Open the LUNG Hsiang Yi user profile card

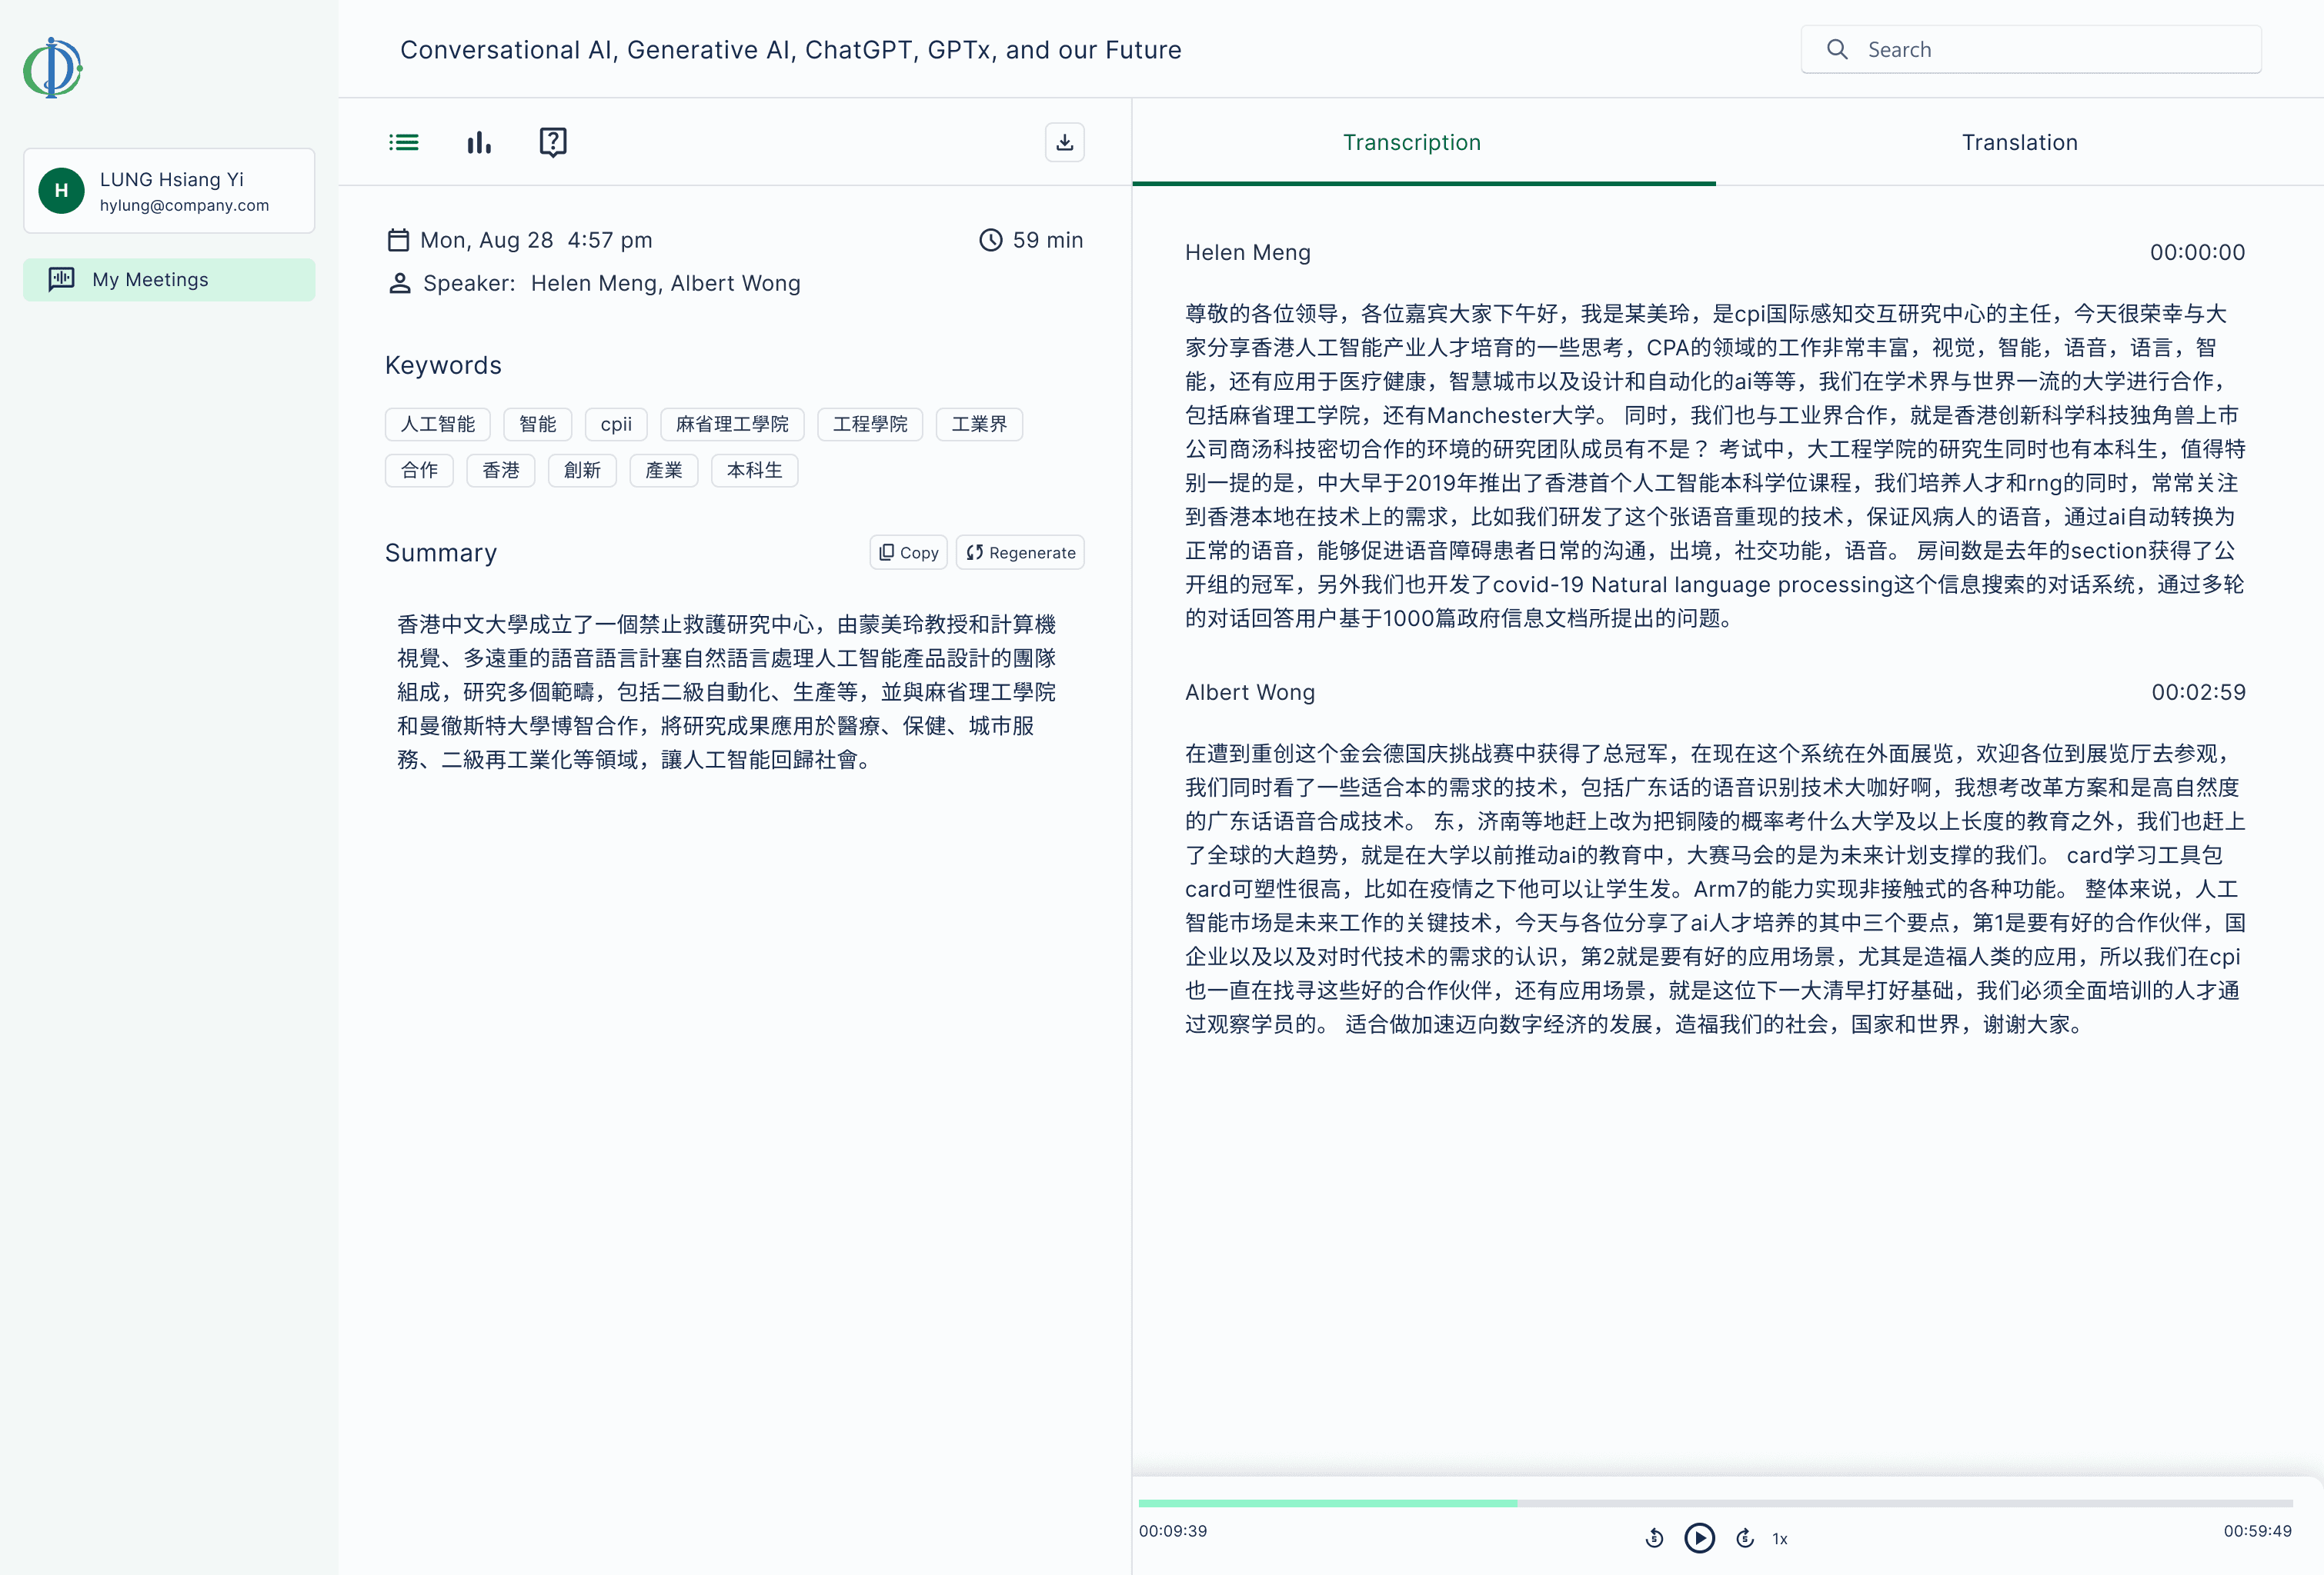(x=169, y=191)
